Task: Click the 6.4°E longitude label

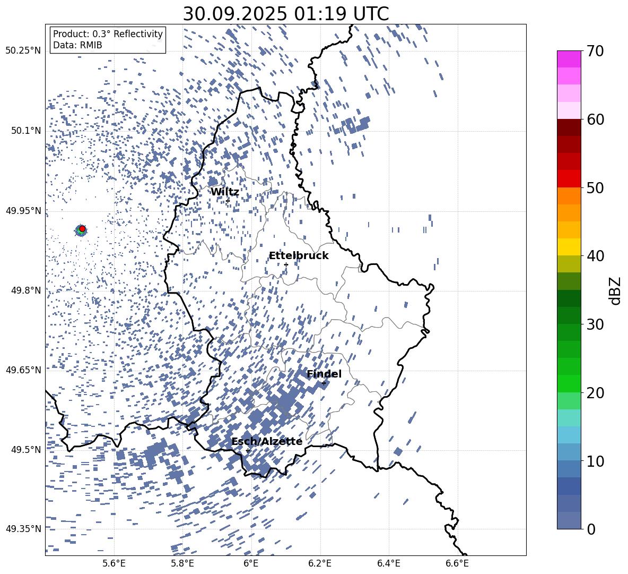Action: coord(388,563)
